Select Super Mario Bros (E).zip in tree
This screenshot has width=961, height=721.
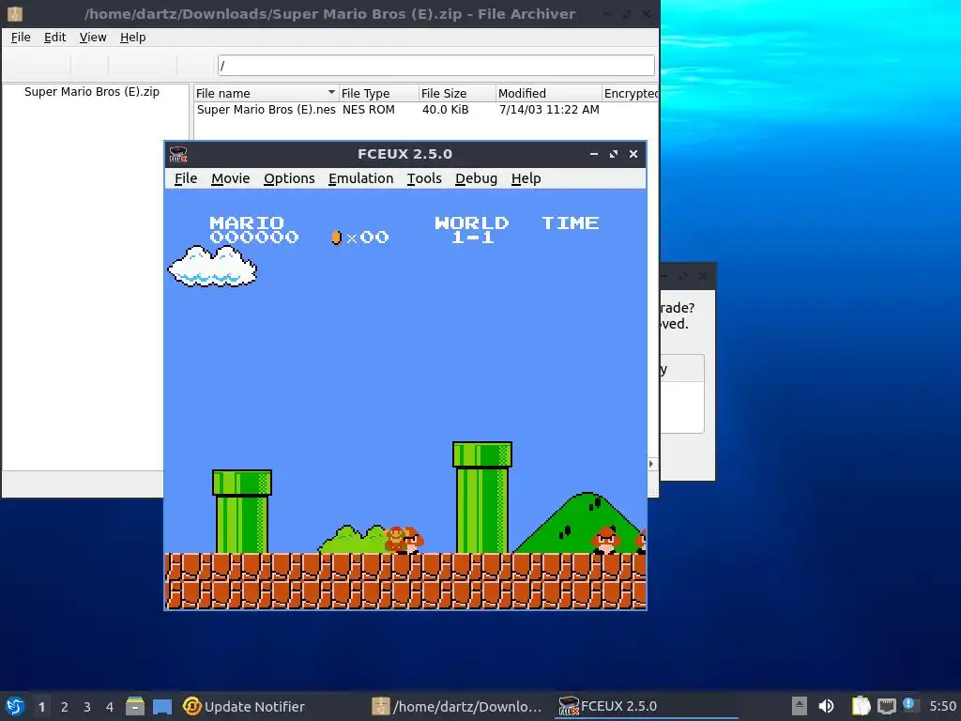click(92, 92)
